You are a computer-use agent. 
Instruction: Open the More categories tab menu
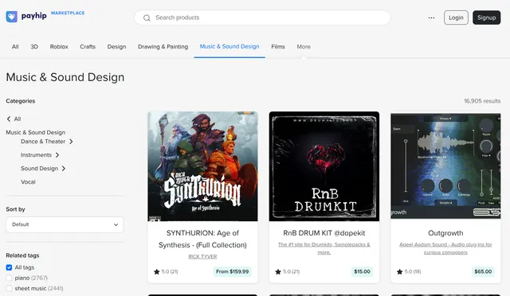[x=304, y=47]
